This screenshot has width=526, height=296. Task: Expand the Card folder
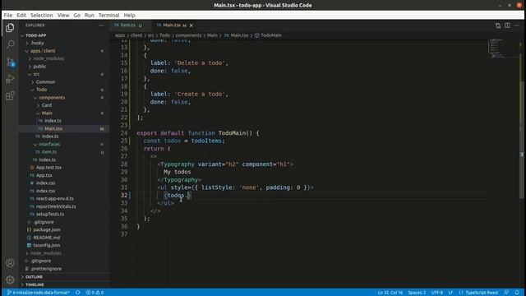(x=64, y=105)
